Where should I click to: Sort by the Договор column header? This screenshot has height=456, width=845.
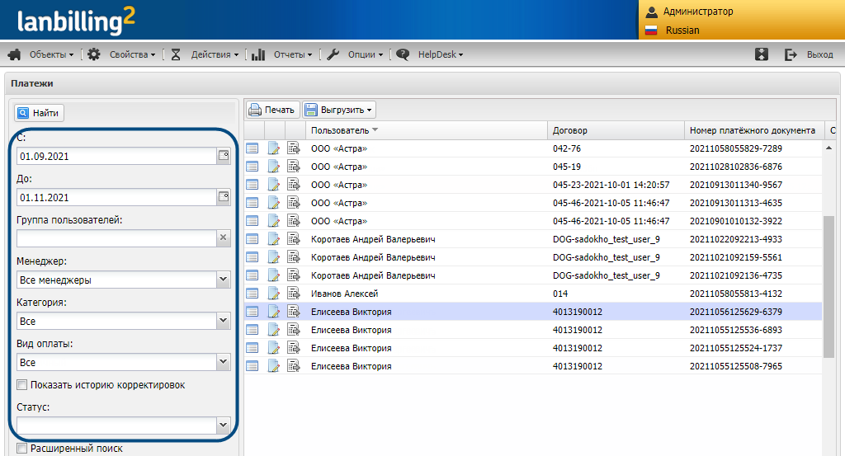(616, 130)
